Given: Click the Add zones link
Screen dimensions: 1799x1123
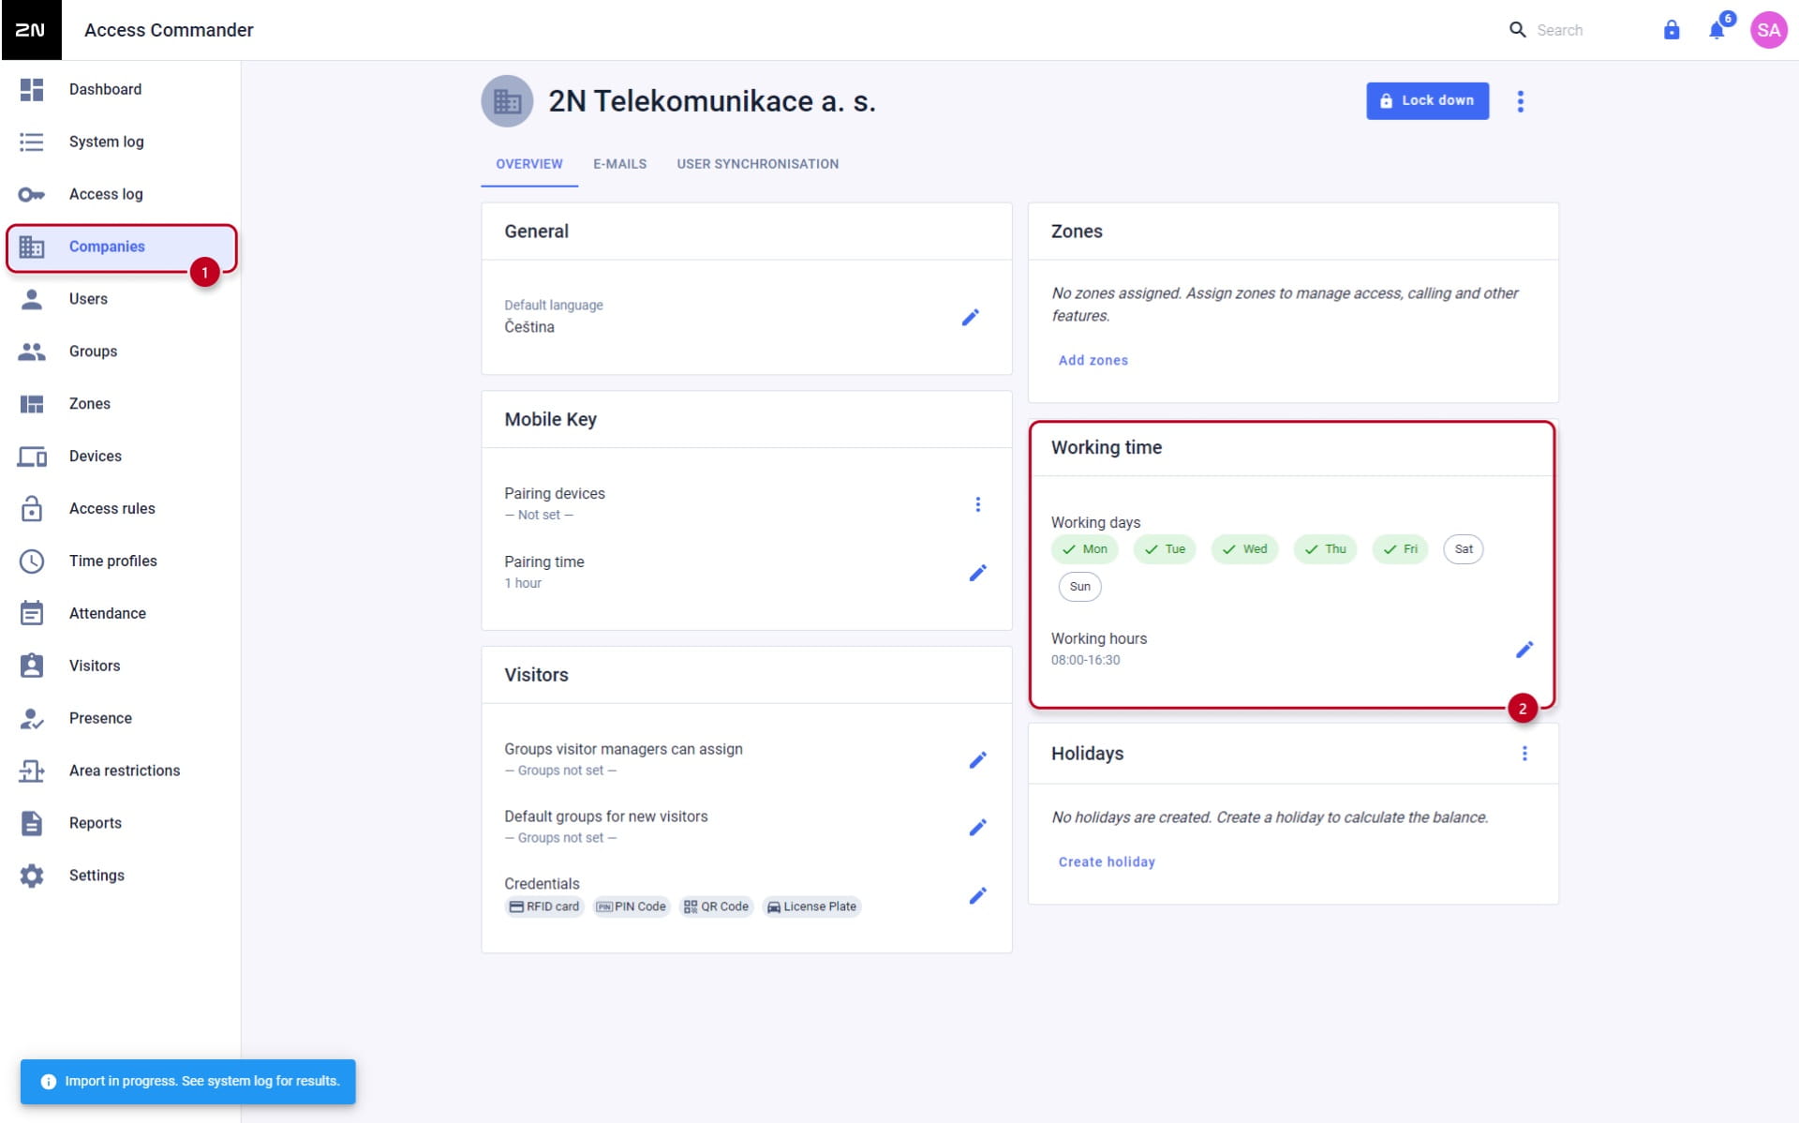Looking at the screenshot, I should [x=1093, y=360].
